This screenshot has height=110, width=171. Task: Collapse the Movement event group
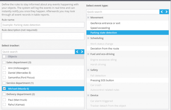pyautogui.click(x=88, y=18)
